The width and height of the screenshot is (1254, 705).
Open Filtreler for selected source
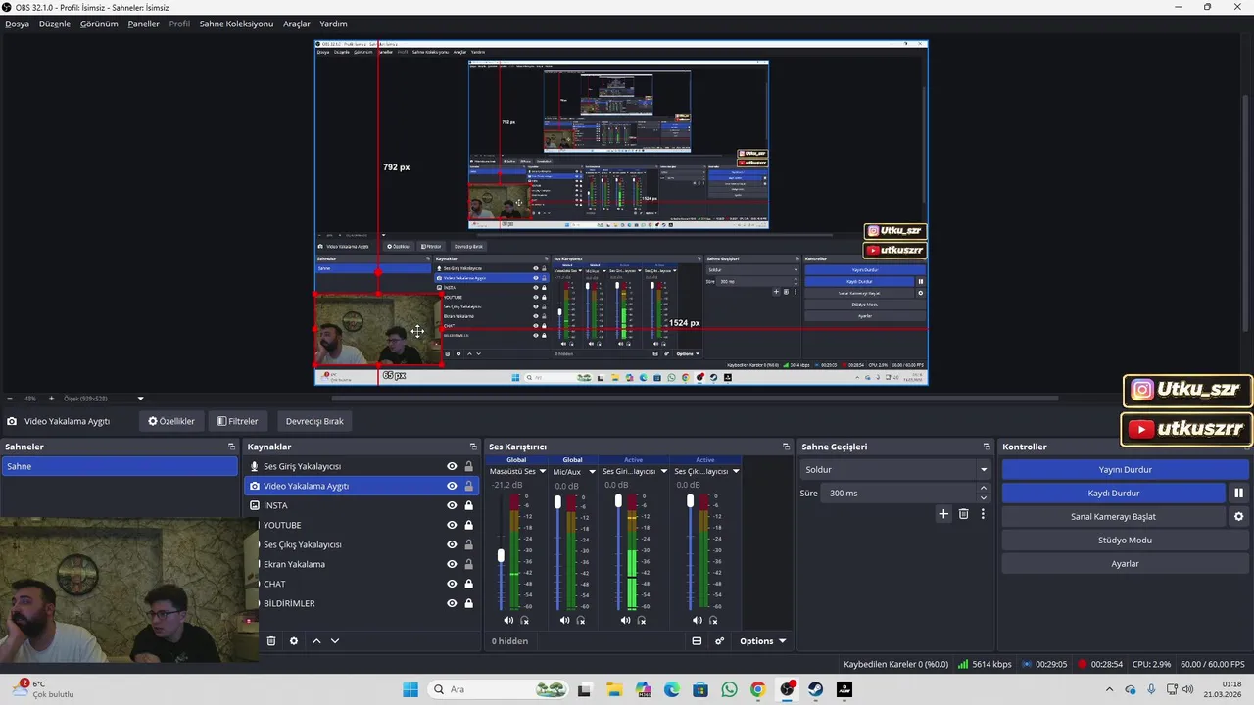pyautogui.click(x=238, y=421)
